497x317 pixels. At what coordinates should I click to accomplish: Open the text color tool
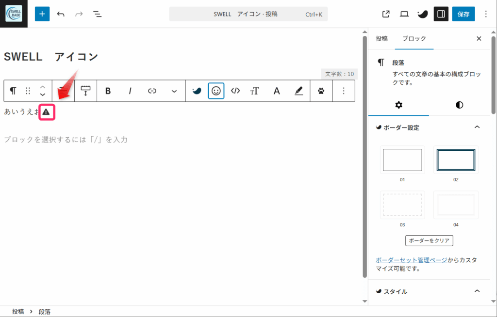coord(277,91)
